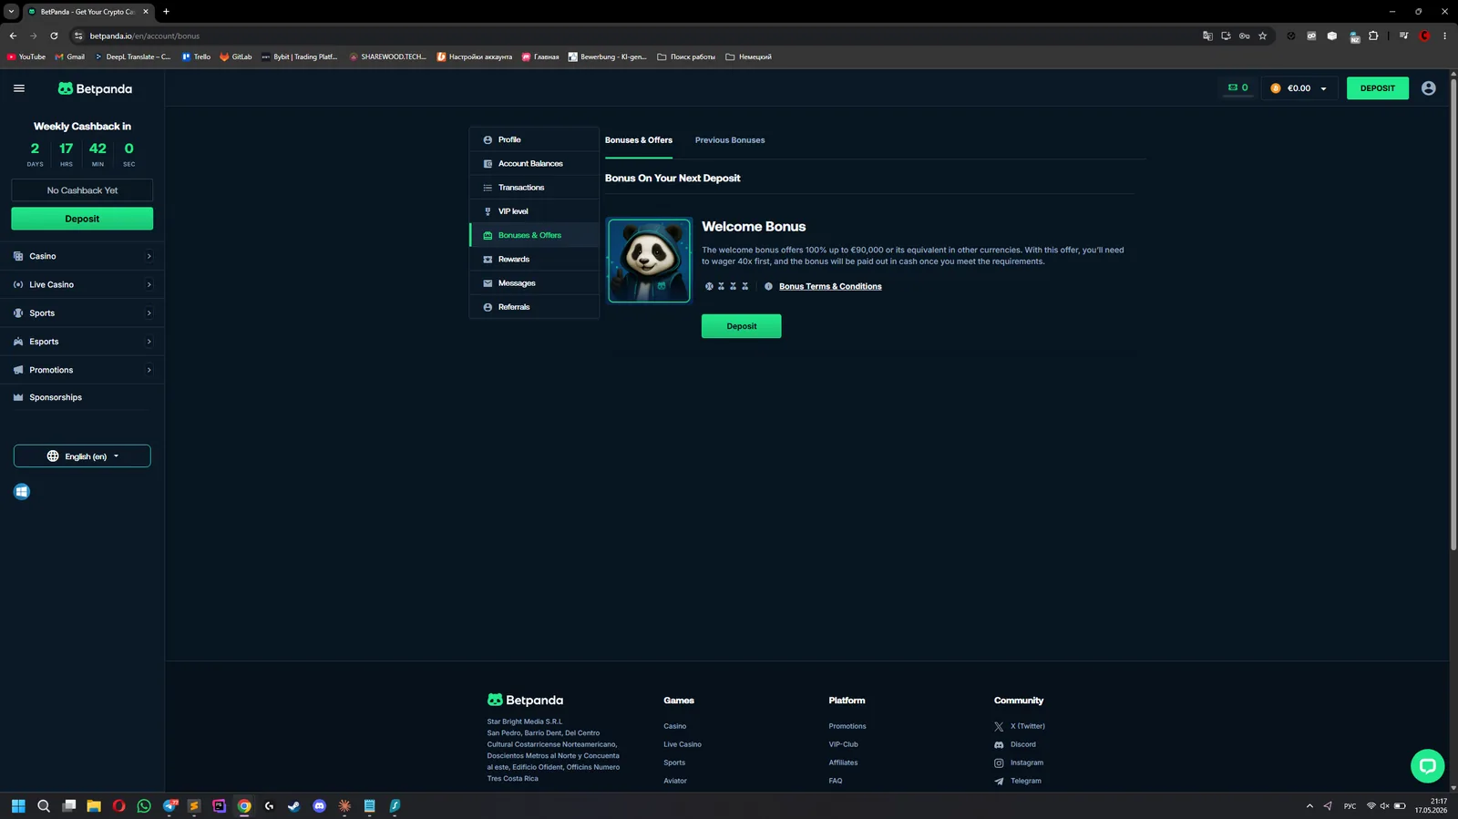Viewport: 1458px width, 819px height.
Task: Open the user profile avatar icon
Action: [1428, 88]
